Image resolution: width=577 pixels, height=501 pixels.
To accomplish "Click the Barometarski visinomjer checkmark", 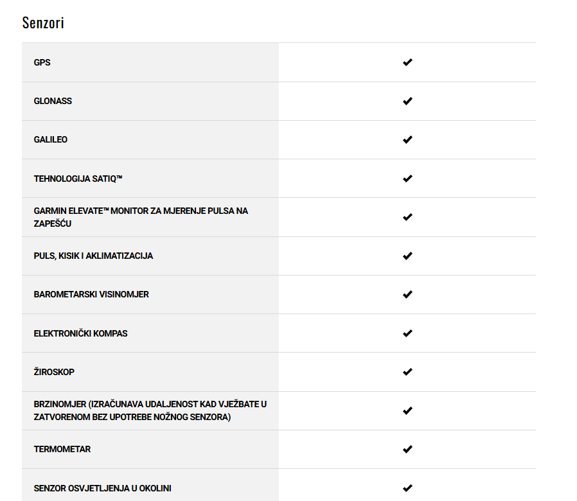I will [x=407, y=294].
